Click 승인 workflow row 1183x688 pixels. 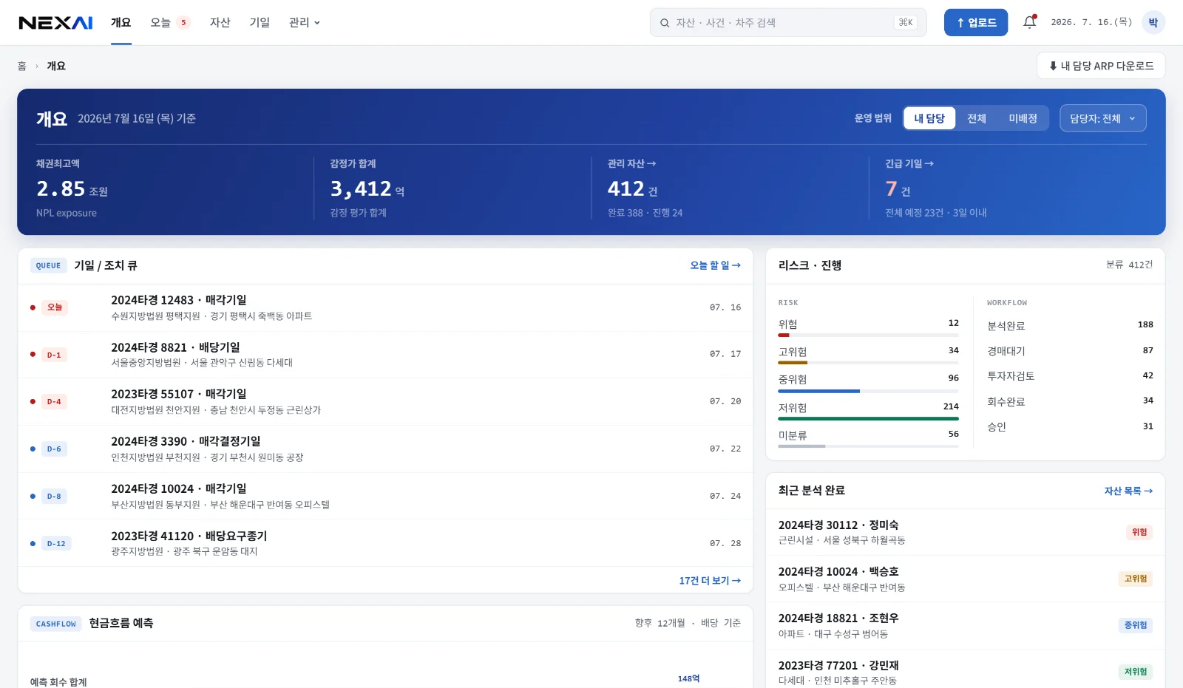(1070, 426)
